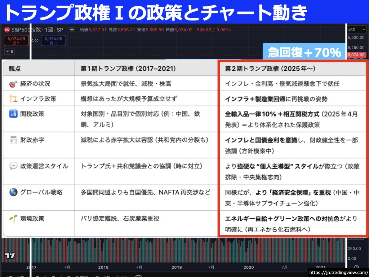Screen dimensions: 369x277
Task: Click the red 売り sell button
Action: point(16,40)
